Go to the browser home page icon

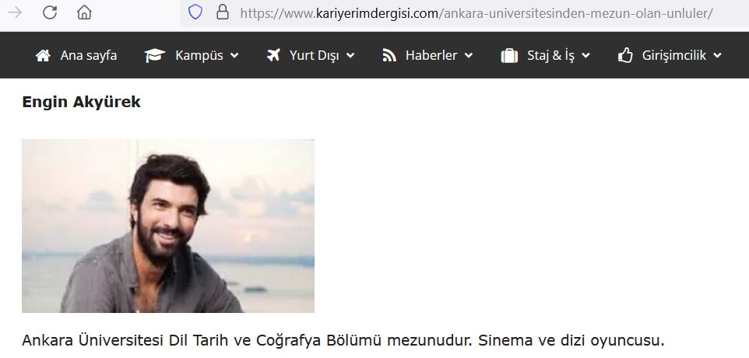(x=84, y=12)
